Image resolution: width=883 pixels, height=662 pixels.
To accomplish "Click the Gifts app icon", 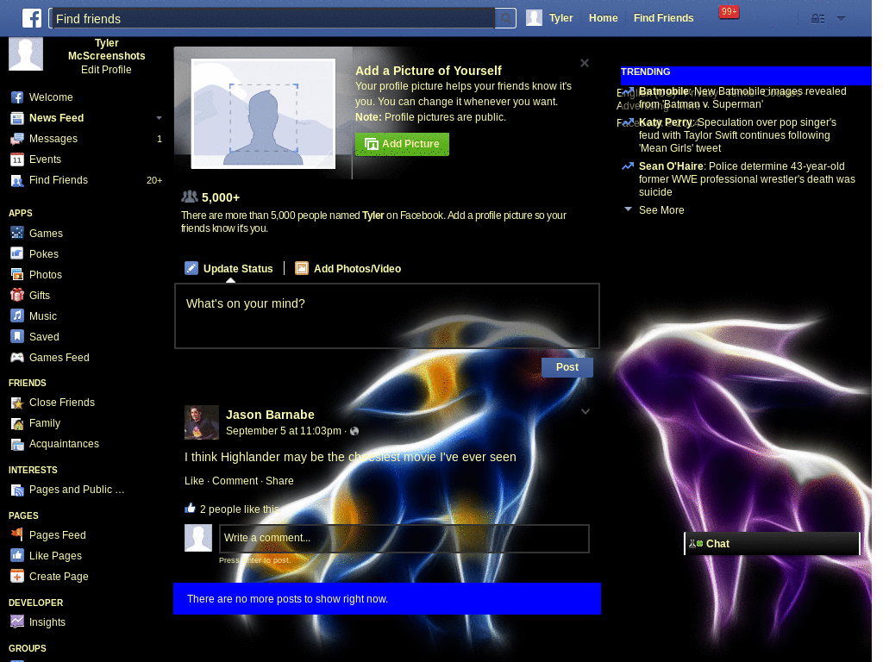I will (17, 296).
